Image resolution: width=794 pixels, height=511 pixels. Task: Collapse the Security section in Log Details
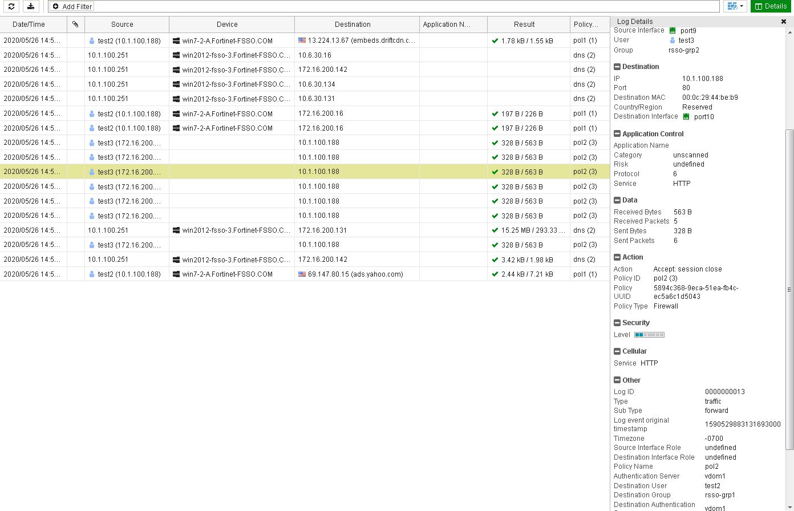[617, 322]
